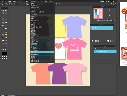
Task: Select the Hand pan tool
Action: [x=3, y=49]
